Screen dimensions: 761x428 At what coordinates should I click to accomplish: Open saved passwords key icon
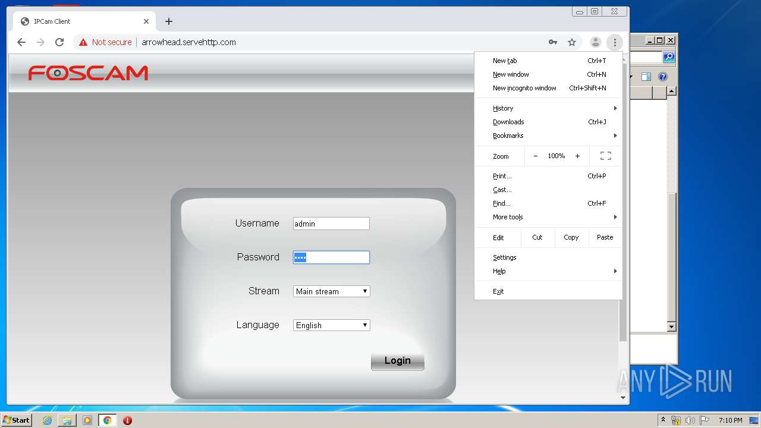[x=553, y=42]
